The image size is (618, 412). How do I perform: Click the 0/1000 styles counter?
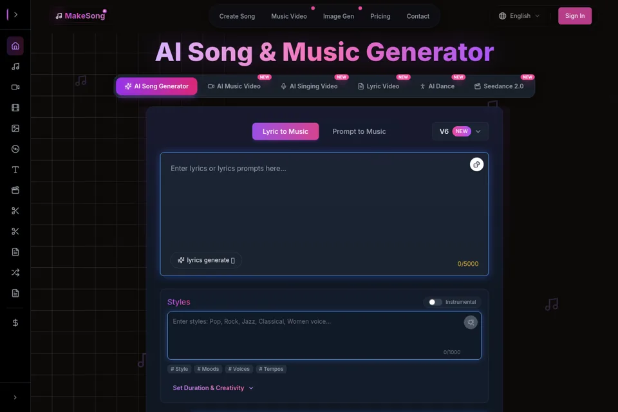452,352
